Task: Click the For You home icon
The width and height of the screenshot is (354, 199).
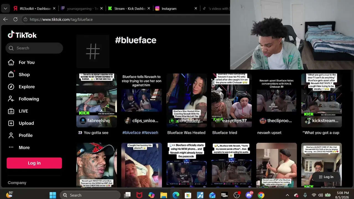Action: pyautogui.click(x=11, y=62)
